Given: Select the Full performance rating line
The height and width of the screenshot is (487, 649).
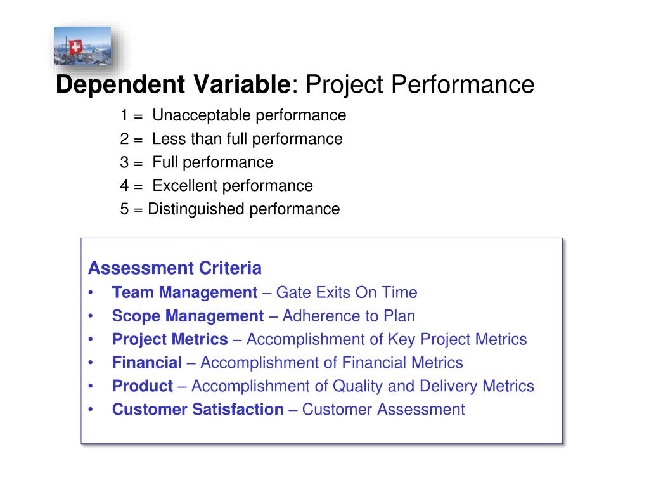Looking at the screenshot, I should pos(196,162).
